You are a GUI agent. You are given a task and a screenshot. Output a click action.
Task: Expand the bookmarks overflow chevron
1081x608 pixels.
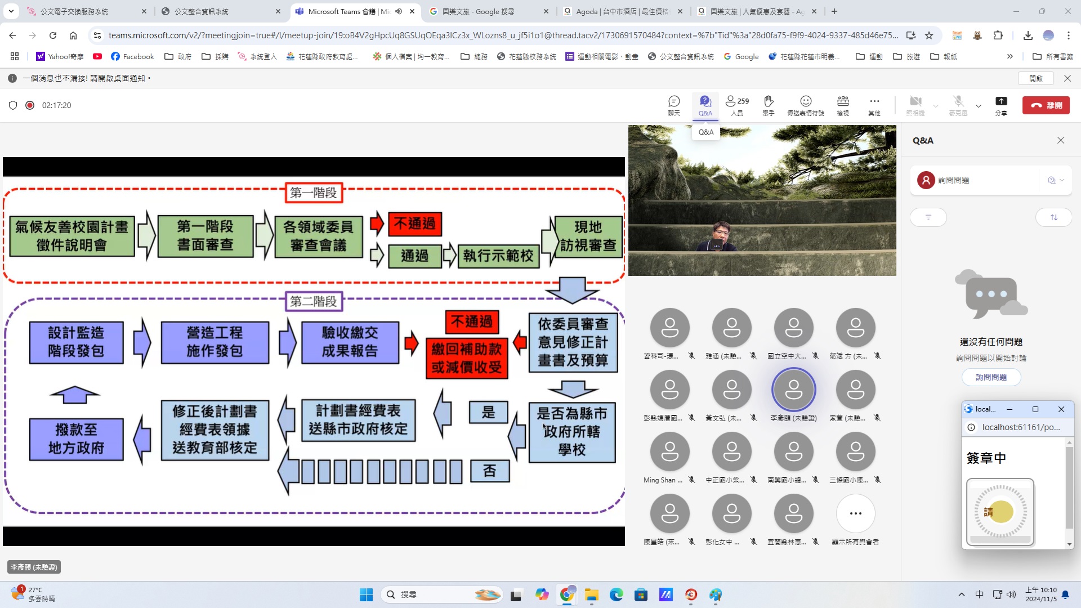(x=1009, y=56)
